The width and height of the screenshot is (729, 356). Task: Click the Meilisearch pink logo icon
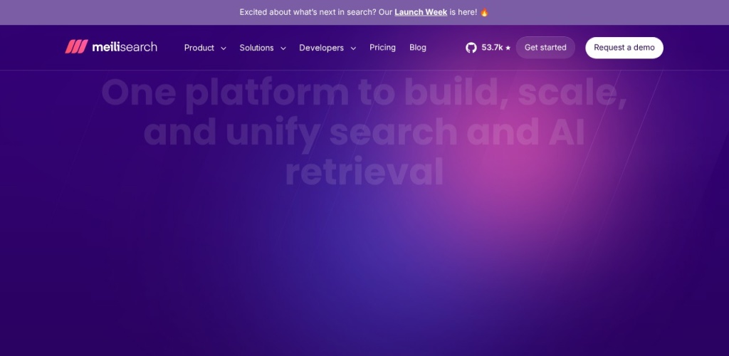(75, 47)
